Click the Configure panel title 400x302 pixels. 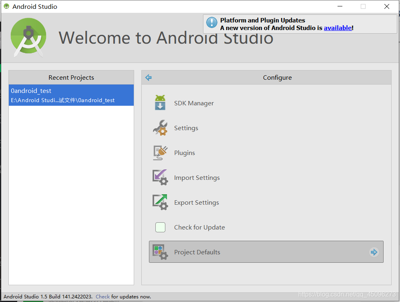(277, 77)
